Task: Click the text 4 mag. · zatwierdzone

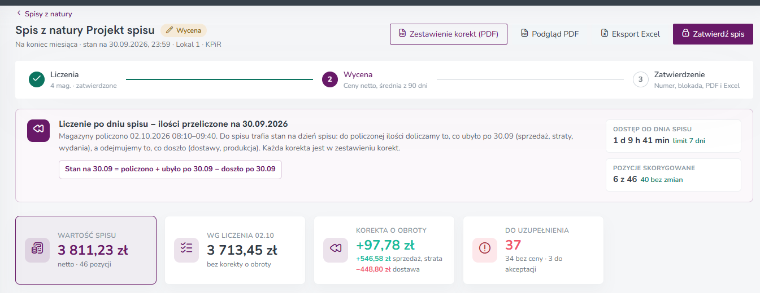Action: (x=84, y=86)
